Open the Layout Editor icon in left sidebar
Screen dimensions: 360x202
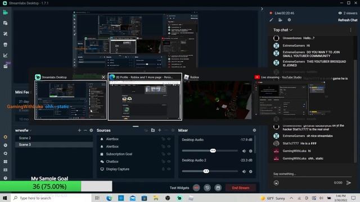point(5,23)
